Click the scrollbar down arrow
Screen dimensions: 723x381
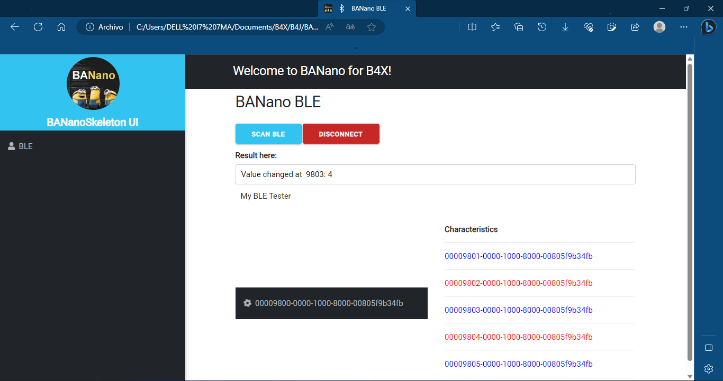click(x=690, y=376)
